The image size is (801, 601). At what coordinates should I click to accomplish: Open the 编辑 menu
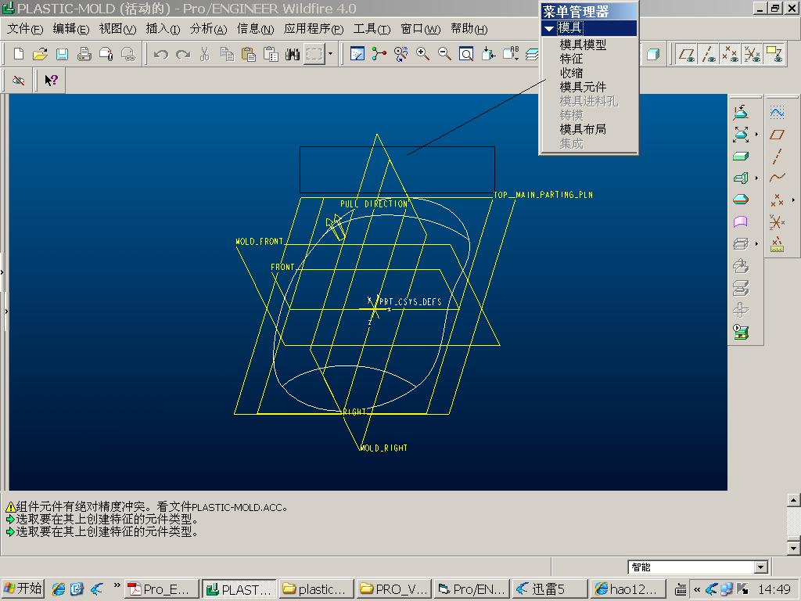coord(71,29)
